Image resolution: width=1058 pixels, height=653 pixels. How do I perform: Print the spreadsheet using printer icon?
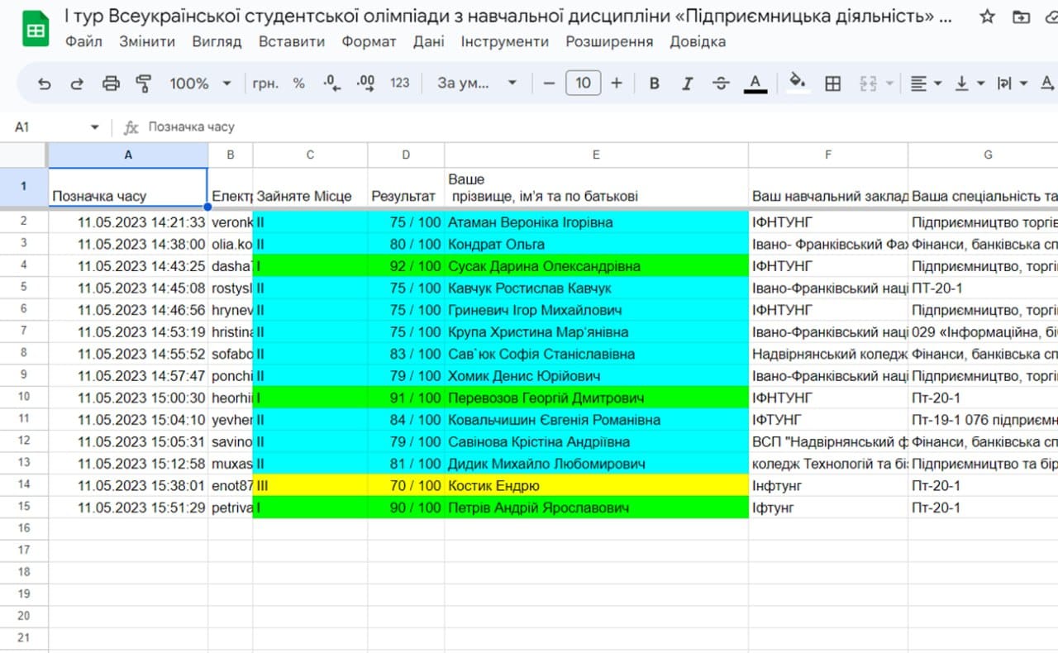click(111, 83)
